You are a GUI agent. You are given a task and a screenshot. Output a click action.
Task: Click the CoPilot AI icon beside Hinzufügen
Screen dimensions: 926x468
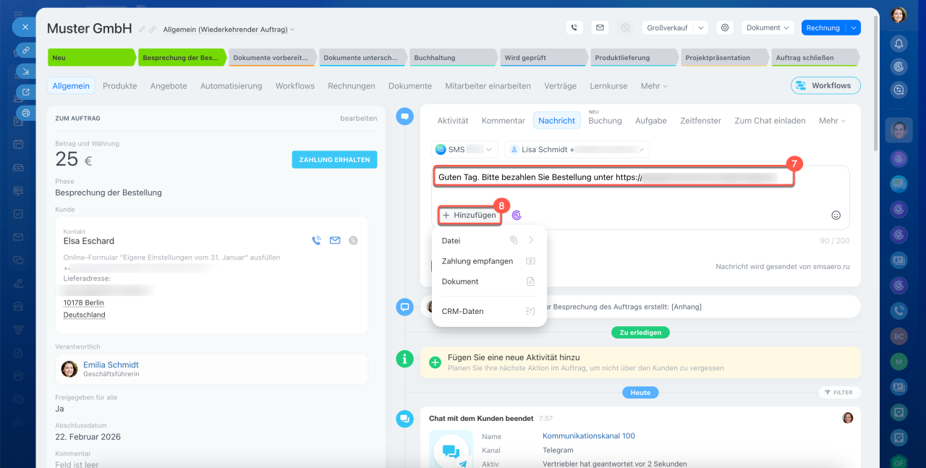point(517,215)
